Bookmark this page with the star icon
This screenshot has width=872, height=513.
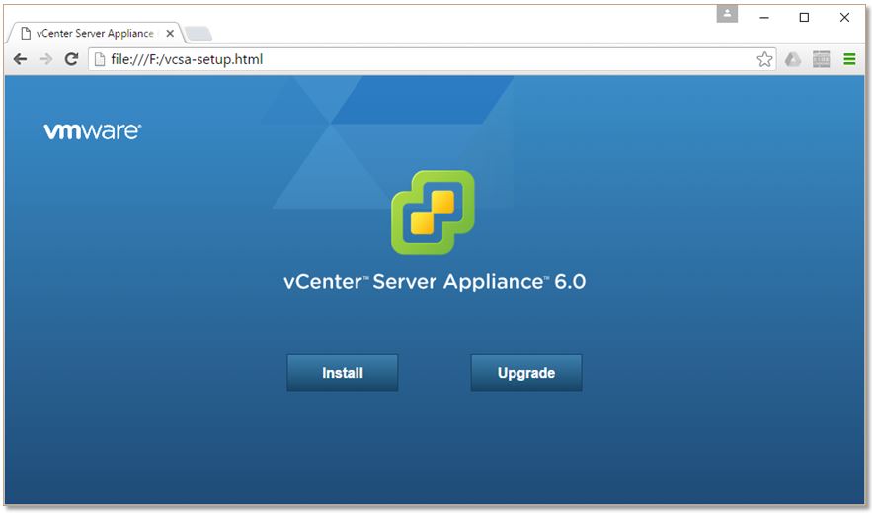coord(764,59)
